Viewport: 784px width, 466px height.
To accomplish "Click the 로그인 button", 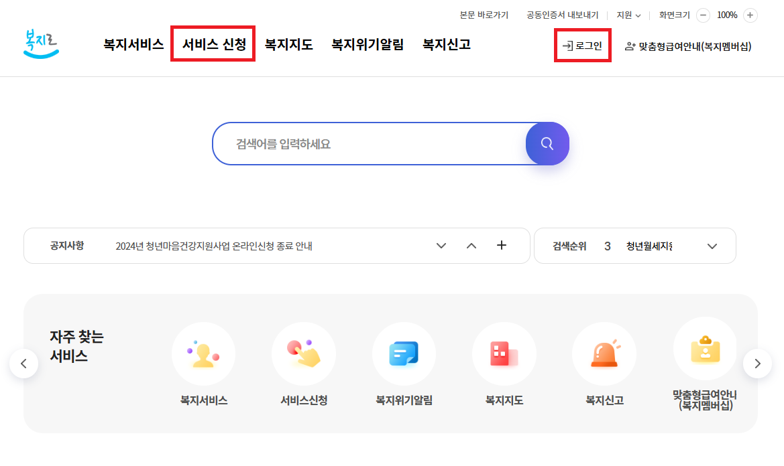I will point(582,46).
